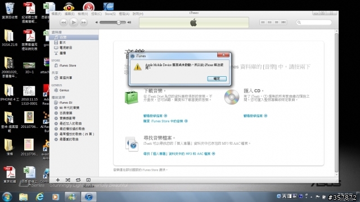Screen dimensions: 360x202
Task: Click the Play button in iTunes
Action: click(x=74, y=22)
